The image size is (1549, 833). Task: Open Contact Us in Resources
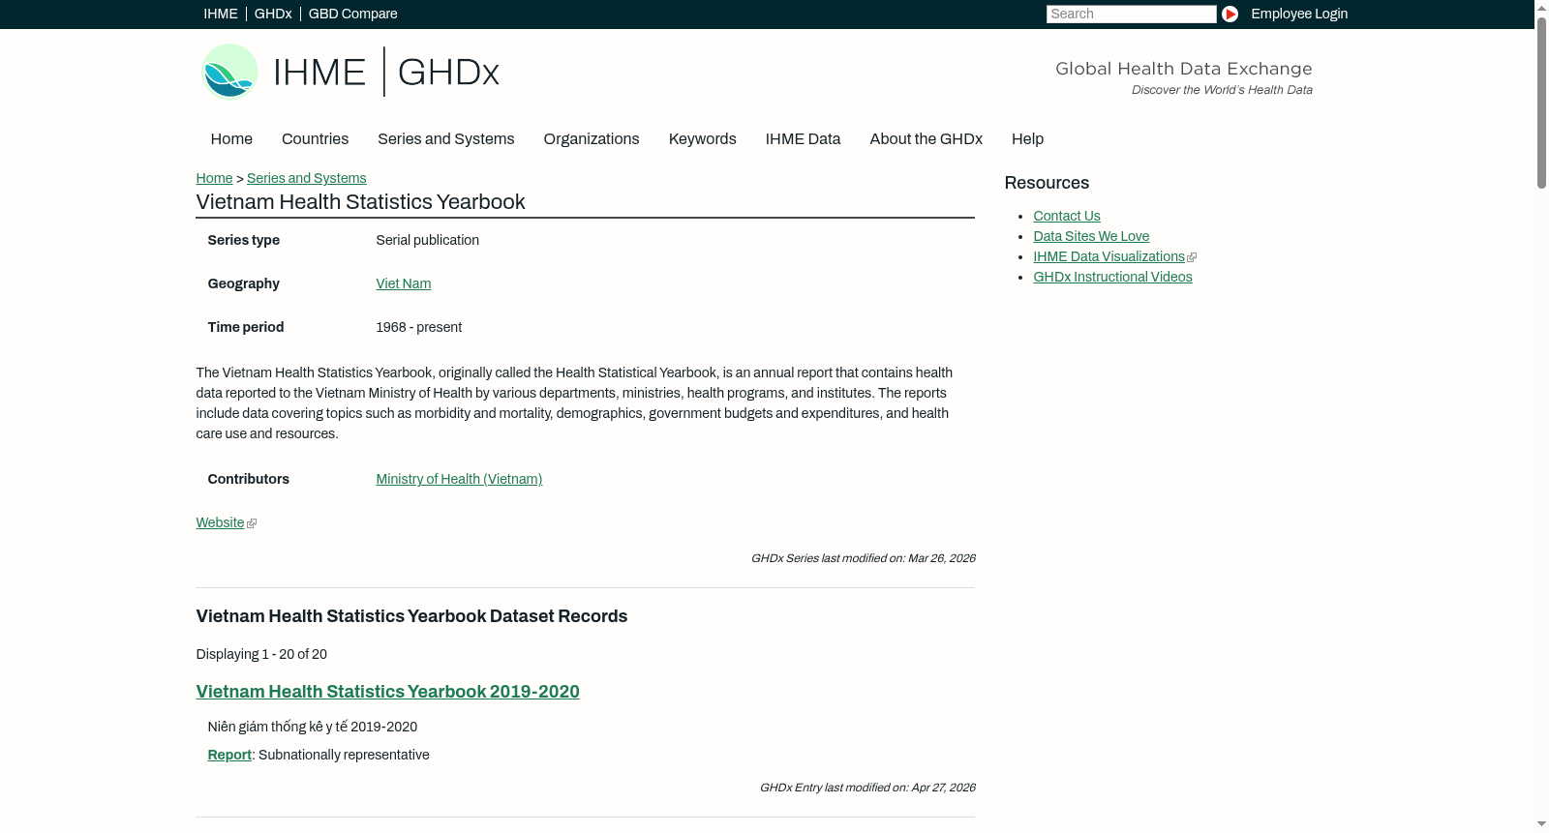click(1066, 216)
